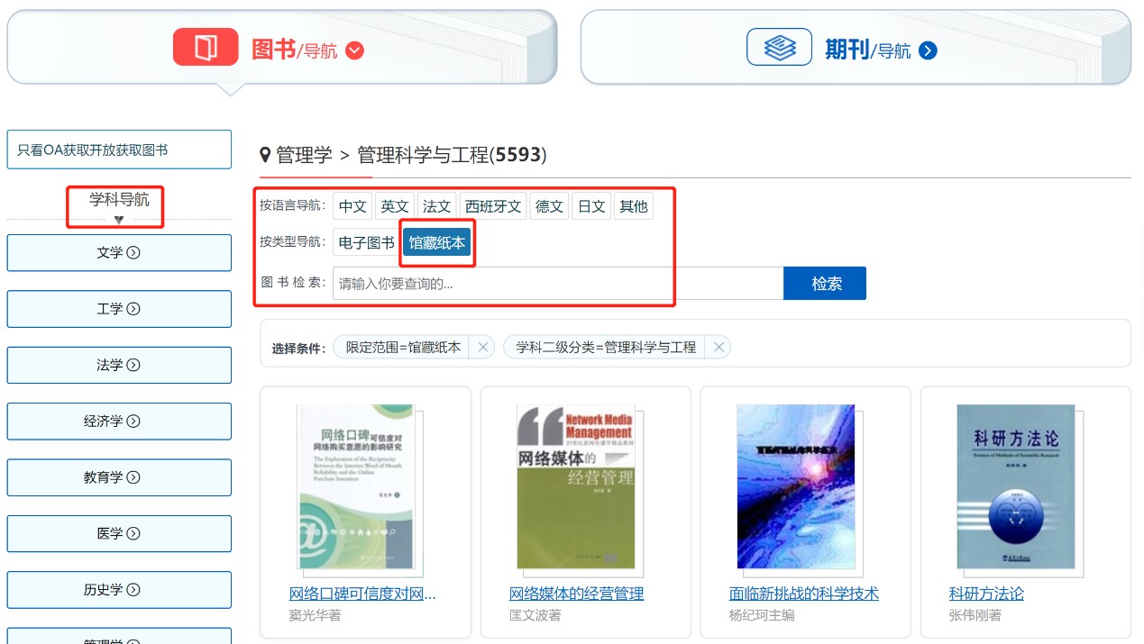Click the arrow icon beside 经济学
Screen dimensions: 1144x644
tap(133, 422)
